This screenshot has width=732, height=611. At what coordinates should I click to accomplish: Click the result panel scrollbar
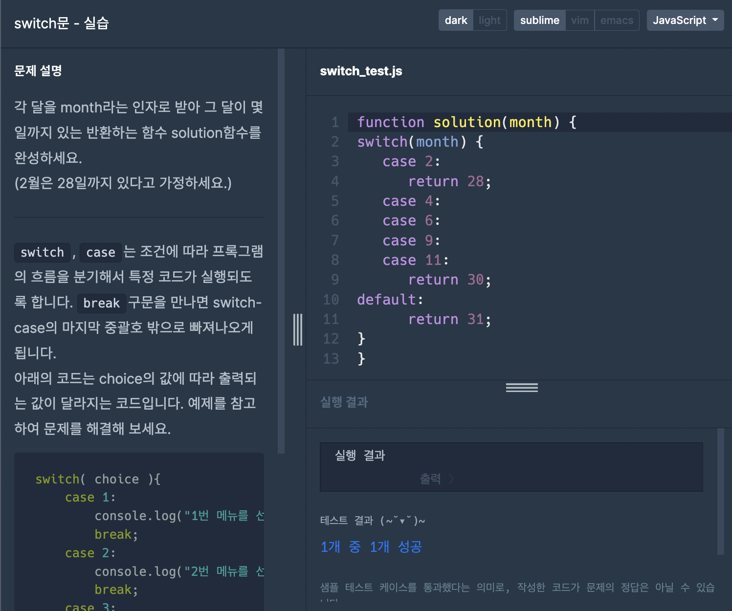click(x=720, y=491)
